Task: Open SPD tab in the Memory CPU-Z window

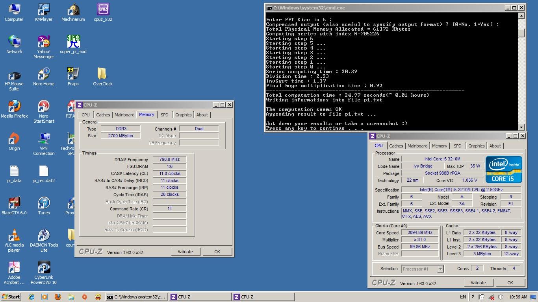Action: coord(165,115)
